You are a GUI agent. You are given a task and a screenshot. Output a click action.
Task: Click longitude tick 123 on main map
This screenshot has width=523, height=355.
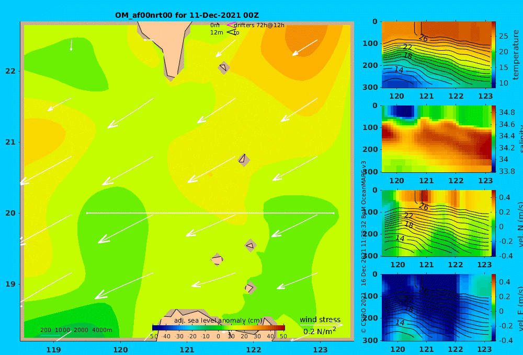[x=320, y=350]
